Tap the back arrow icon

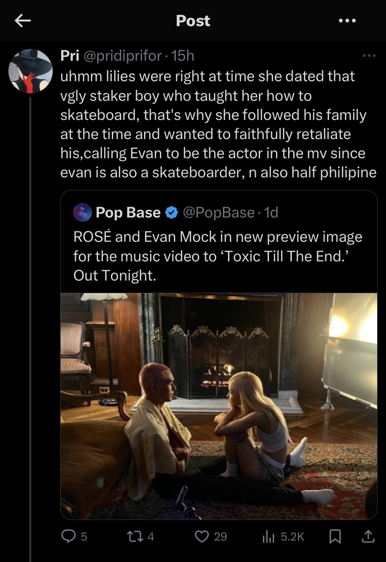click(22, 21)
